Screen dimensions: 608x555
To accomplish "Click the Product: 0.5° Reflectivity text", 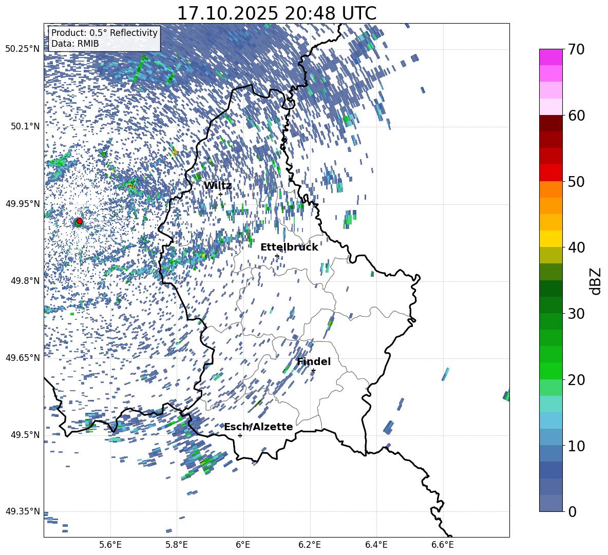I will [x=104, y=32].
